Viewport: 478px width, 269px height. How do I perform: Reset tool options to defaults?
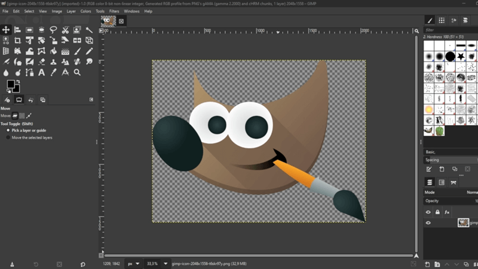point(82,264)
